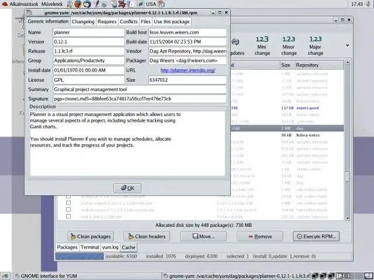Click the package list scroll down arrow
The width and height of the screenshot is (374, 280).
pos(347,218)
